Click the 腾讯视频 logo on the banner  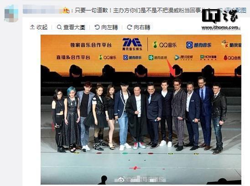(184, 57)
